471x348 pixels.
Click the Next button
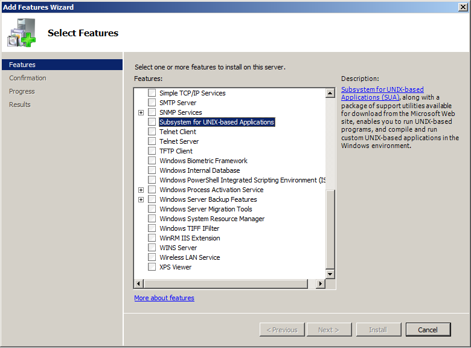[329, 330]
